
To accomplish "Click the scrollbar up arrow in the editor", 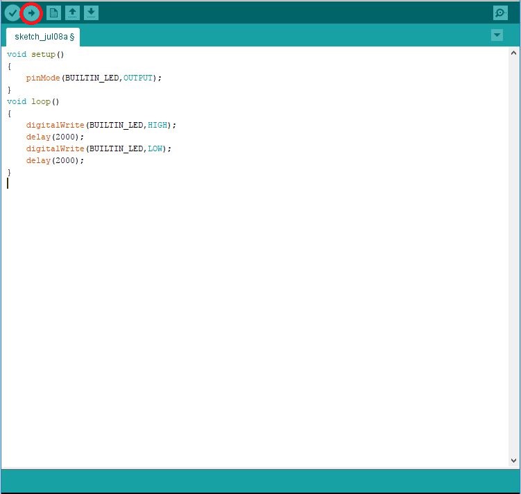I will 514,53.
